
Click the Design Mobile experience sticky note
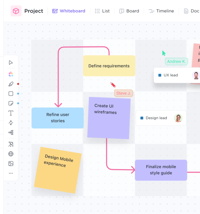click(58, 170)
